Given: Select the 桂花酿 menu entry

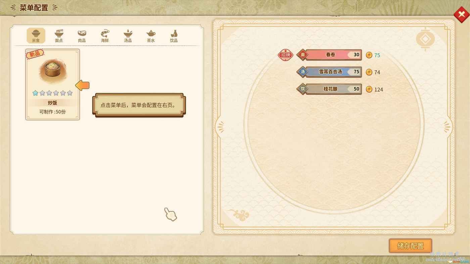Looking at the screenshot, I should point(329,89).
